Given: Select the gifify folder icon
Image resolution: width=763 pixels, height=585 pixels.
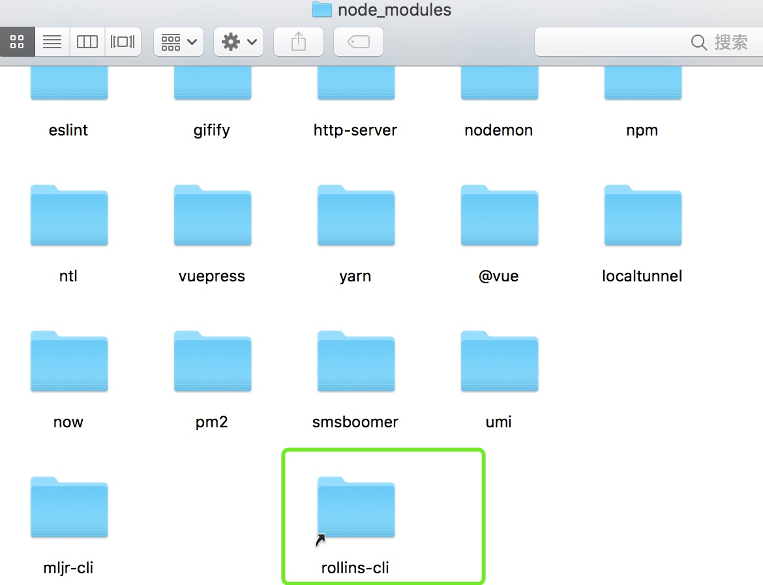Looking at the screenshot, I should click(x=213, y=83).
